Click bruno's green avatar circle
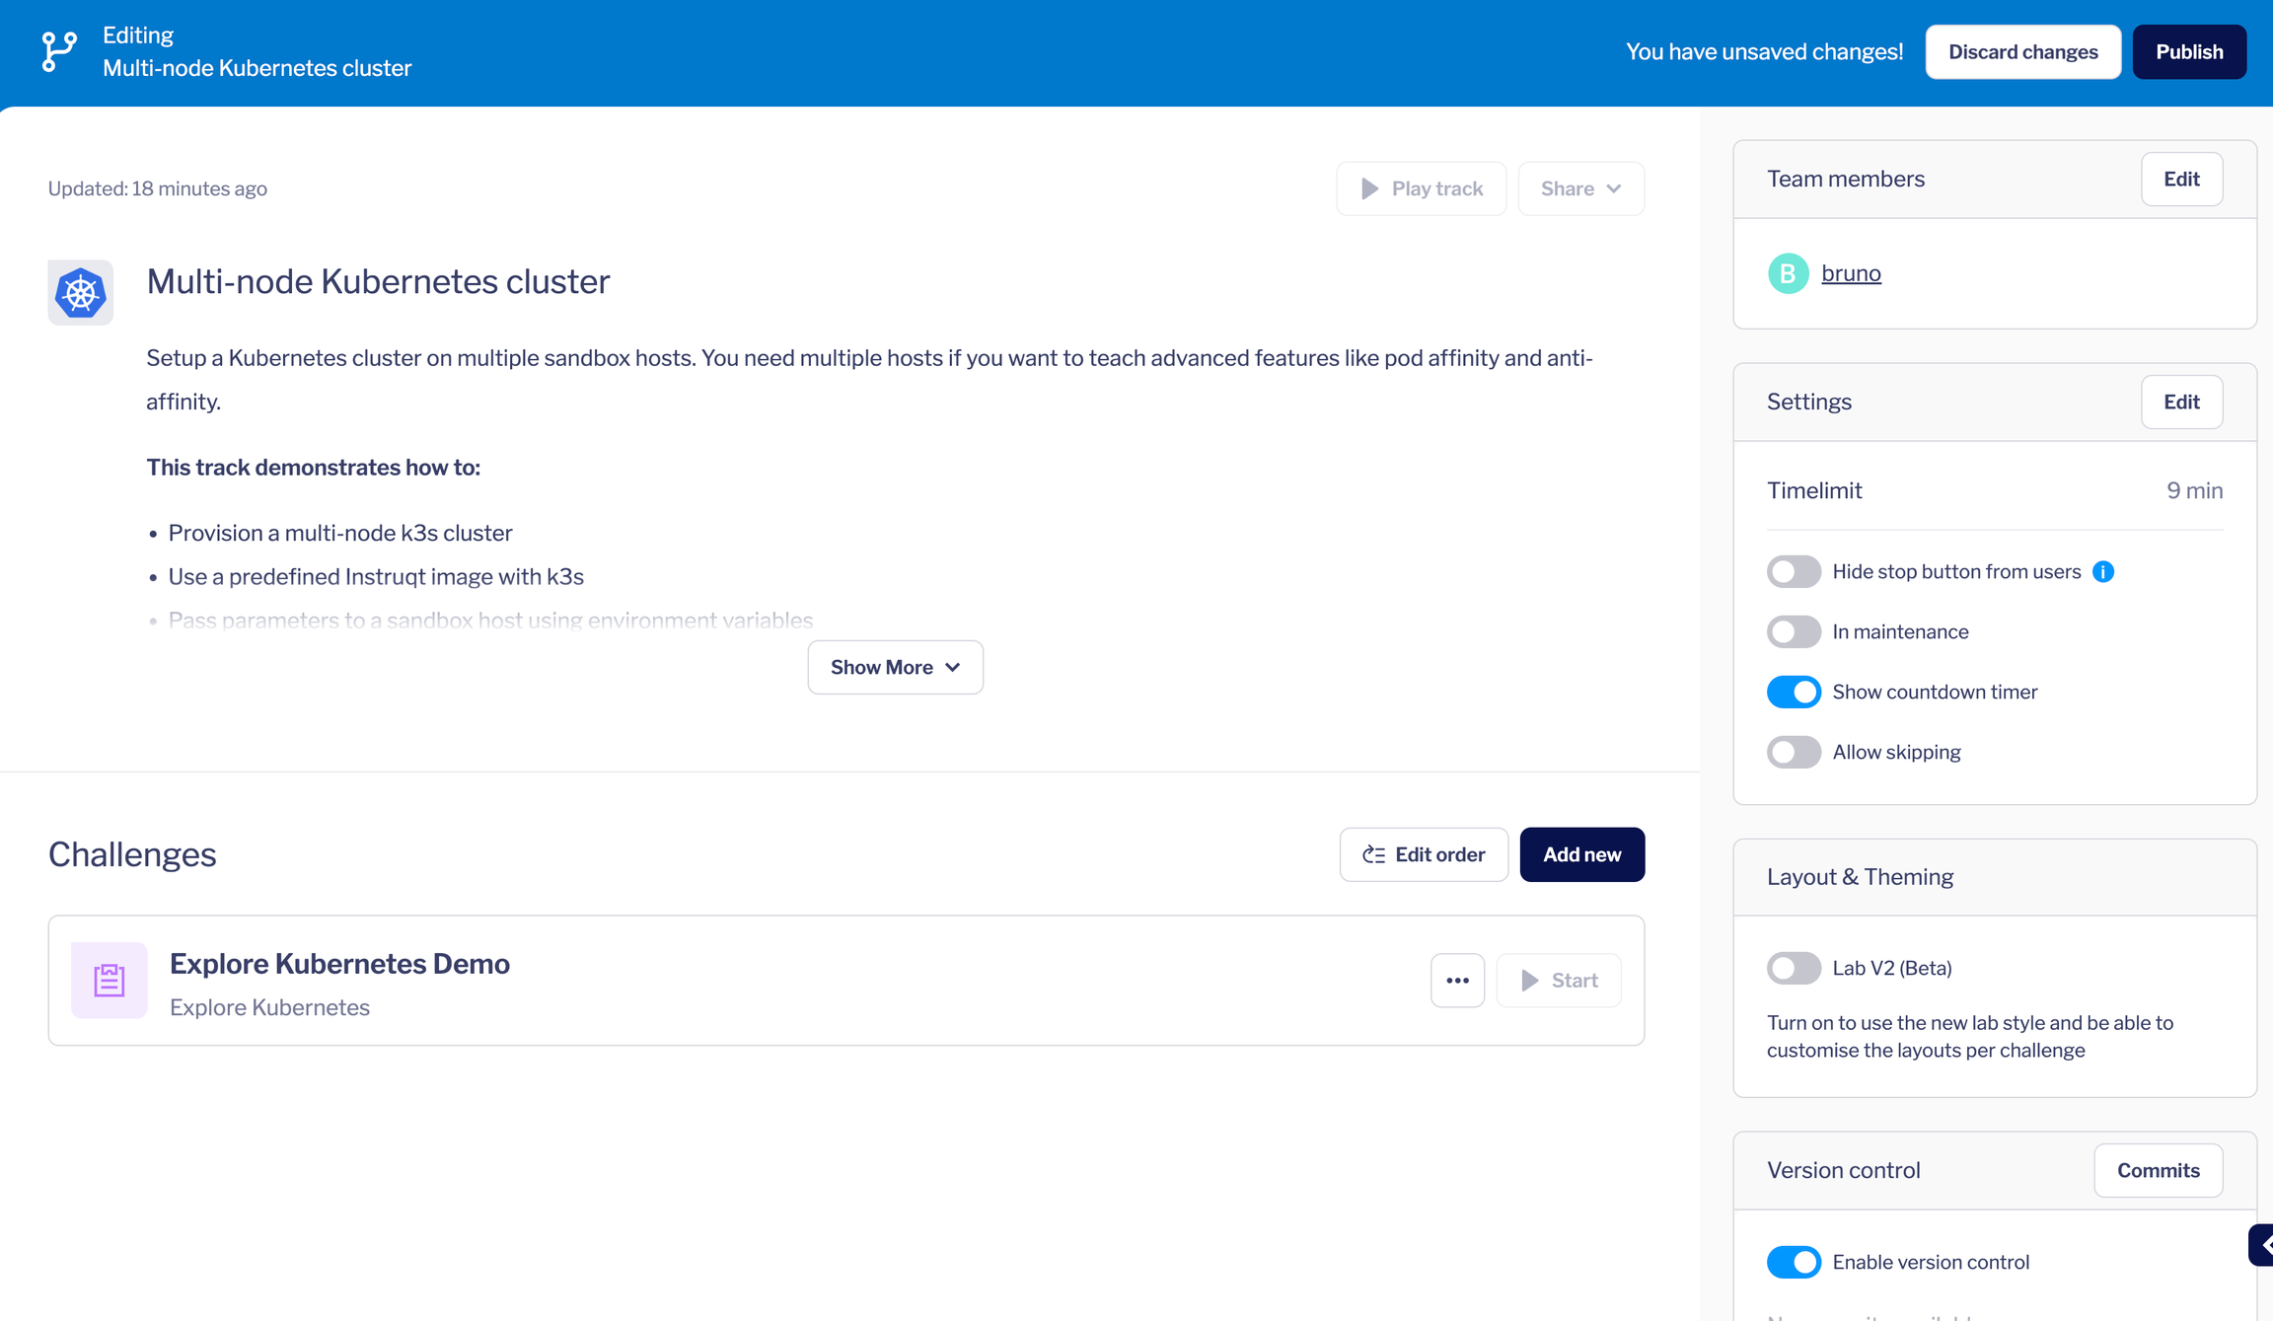This screenshot has height=1321, width=2273. click(x=1788, y=273)
